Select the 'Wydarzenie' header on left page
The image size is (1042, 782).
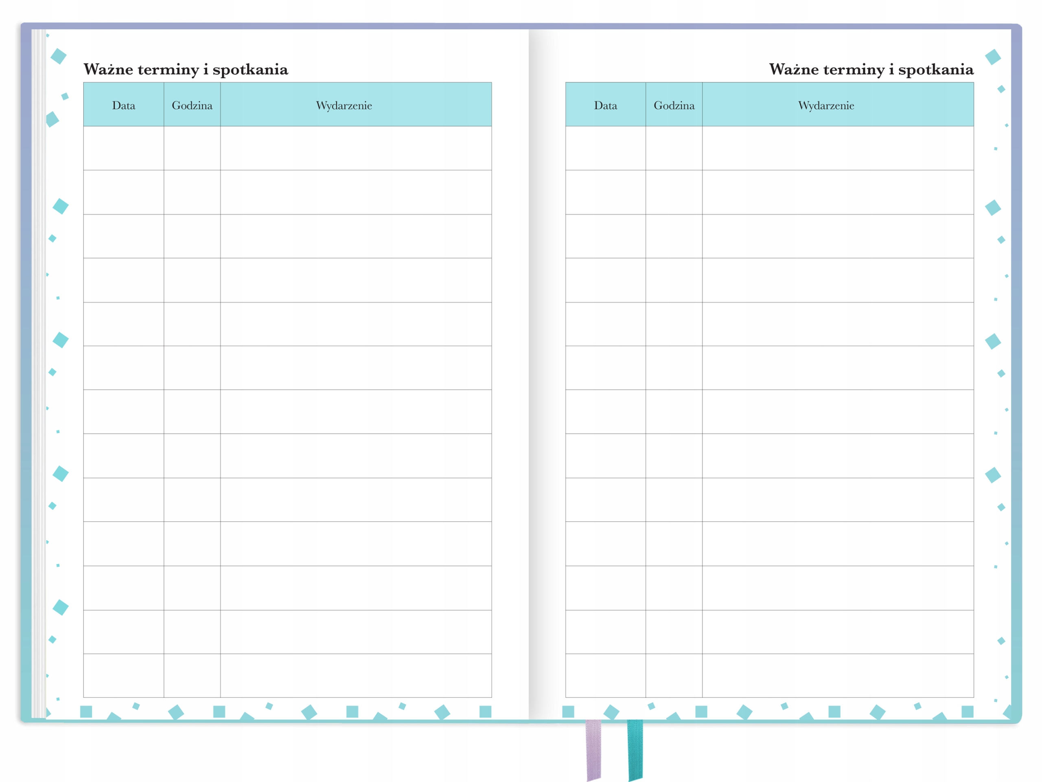344,105
